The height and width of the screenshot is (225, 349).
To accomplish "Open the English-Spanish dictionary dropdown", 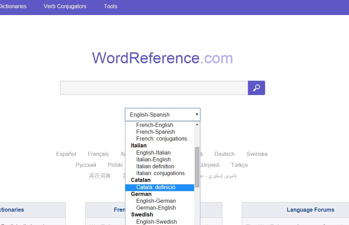I will [x=163, y=115].
